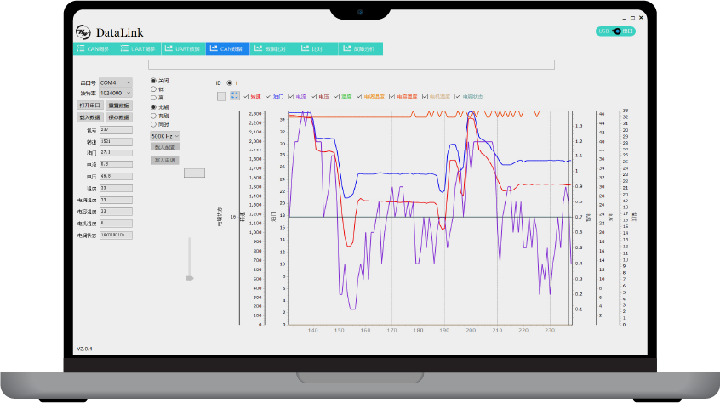Click the DataLink logo icon
This screenshot has width=720, height=403.
coord(83,31)
